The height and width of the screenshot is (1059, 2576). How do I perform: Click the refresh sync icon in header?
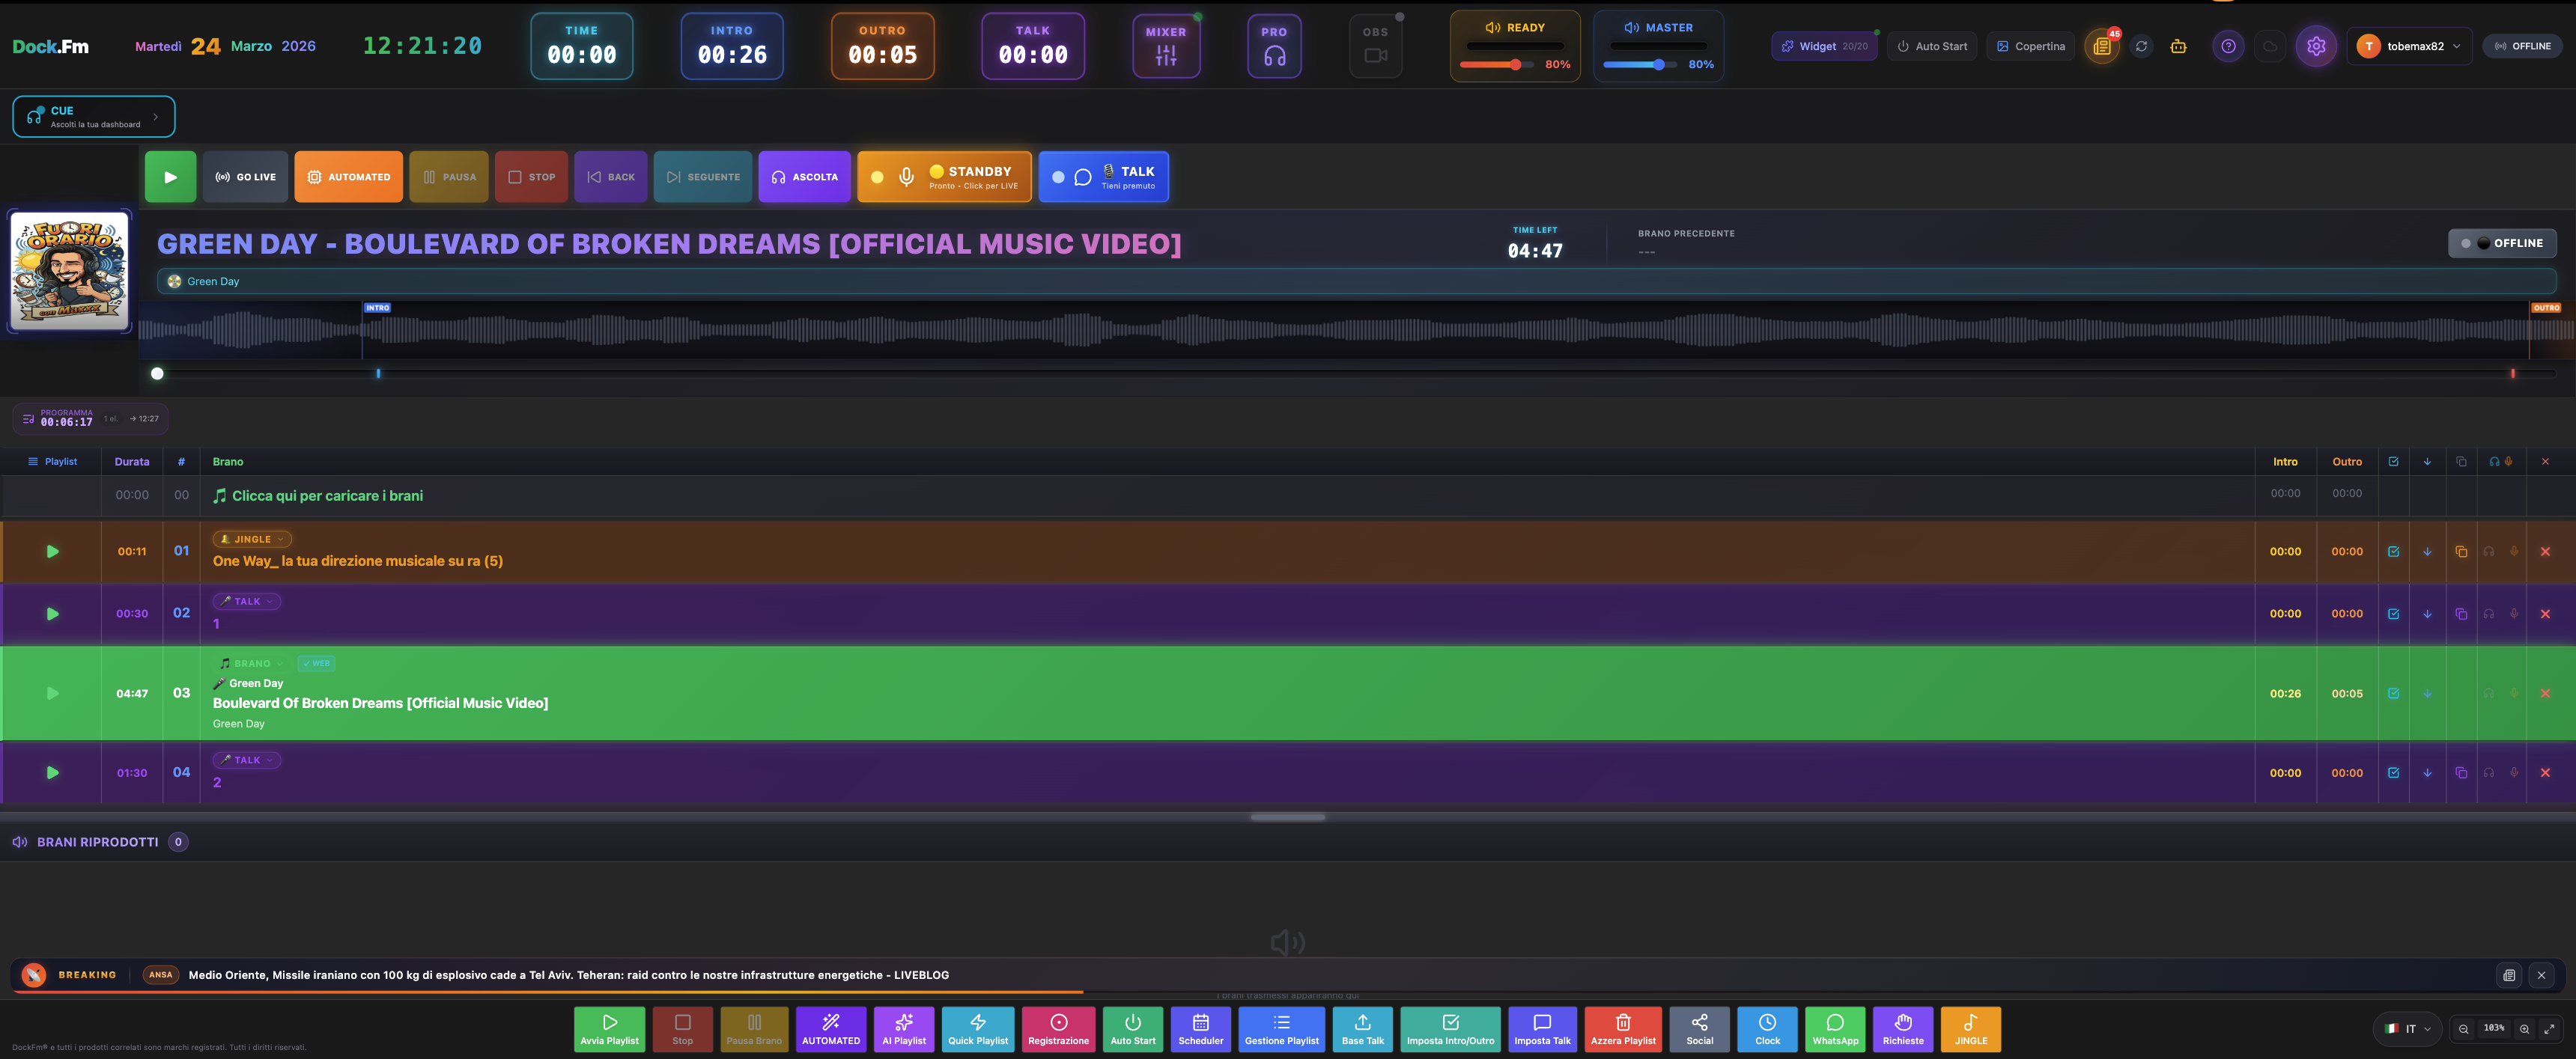2141,46
